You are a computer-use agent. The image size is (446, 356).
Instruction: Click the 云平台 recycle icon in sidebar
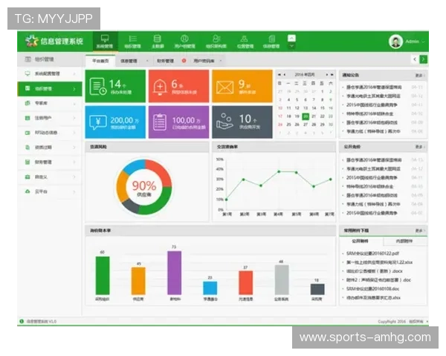tap(28, 191)
